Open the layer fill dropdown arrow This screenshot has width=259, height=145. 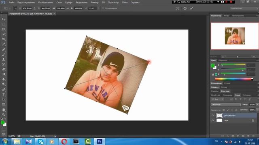pos(257,110)
